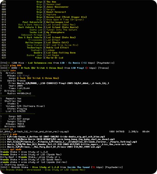Click artist name 'Tricossoma'
The image size is (157, 174).
click(35, 40)
